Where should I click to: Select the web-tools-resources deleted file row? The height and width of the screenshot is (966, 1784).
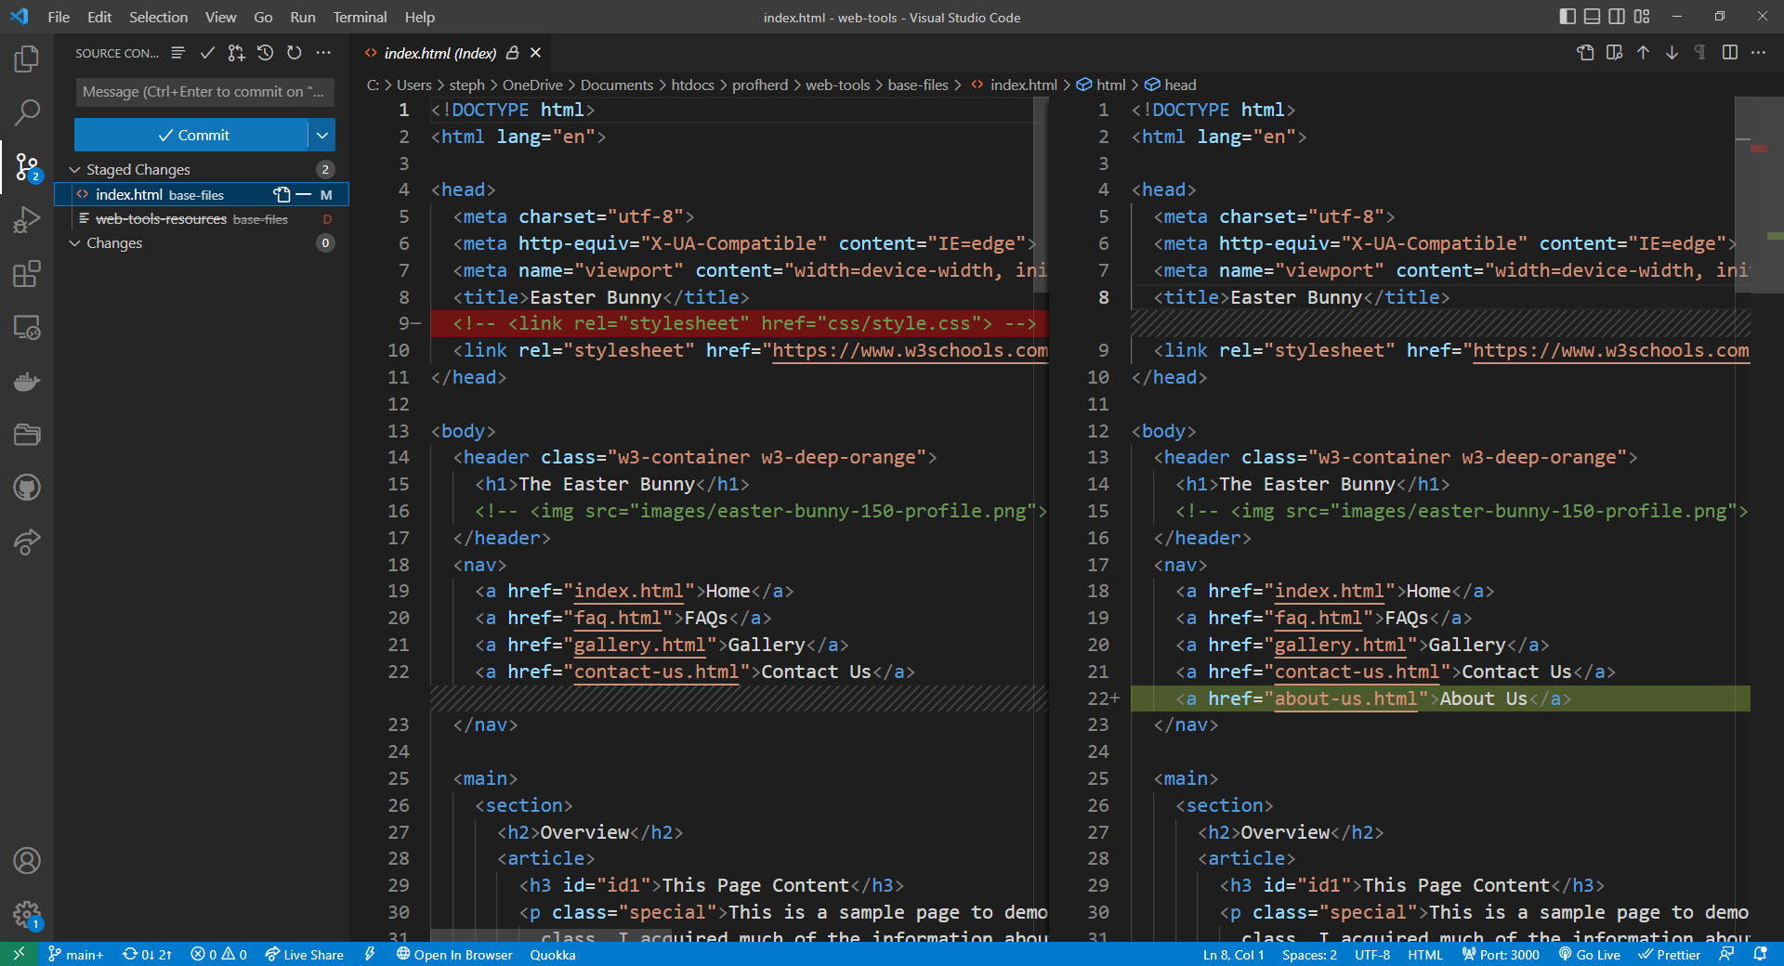click(202, 218)
